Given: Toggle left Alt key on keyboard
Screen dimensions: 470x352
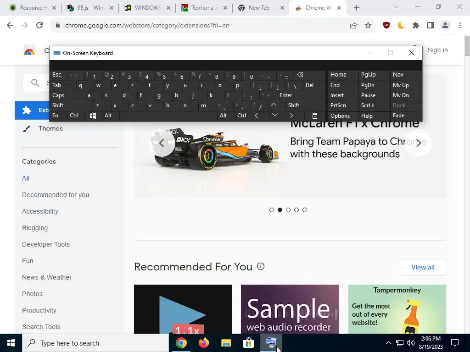Looking at the screenshot, I should tap(111, 115).
